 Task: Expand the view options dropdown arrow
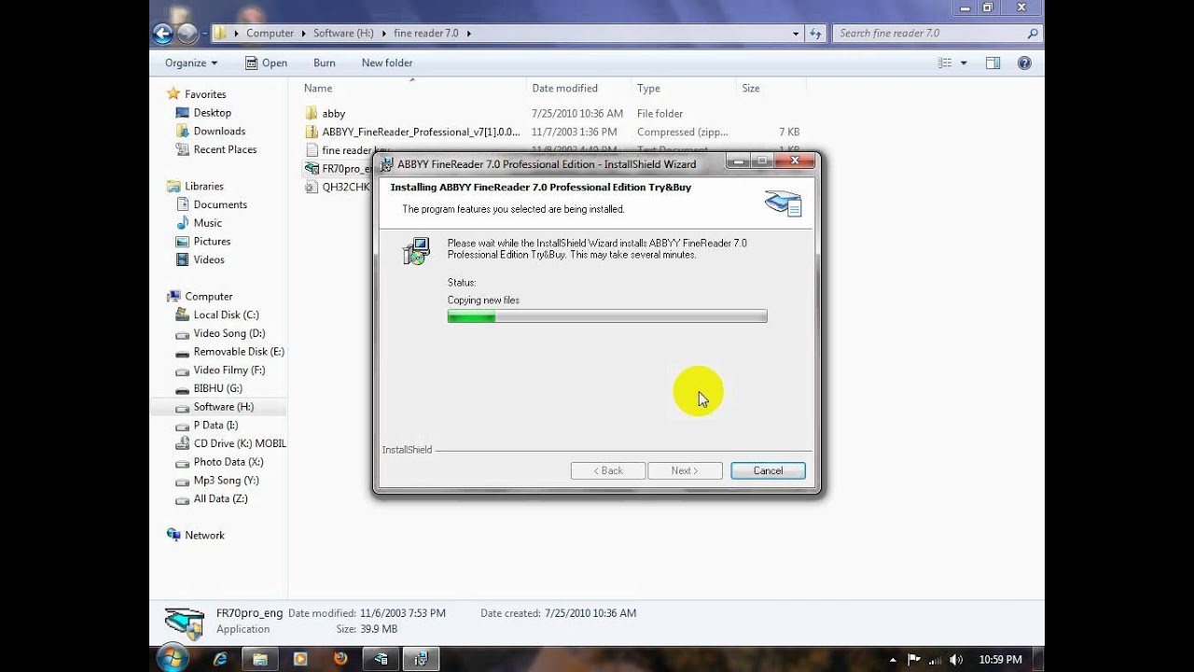coord(964,63)
